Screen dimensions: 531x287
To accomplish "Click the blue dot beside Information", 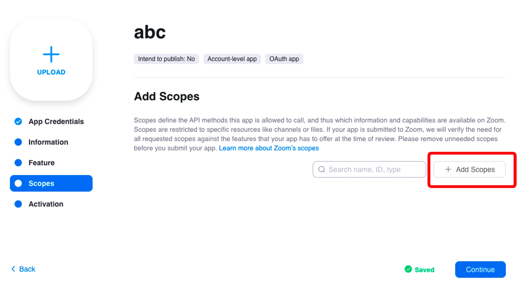I will click(x=18, y=142).
